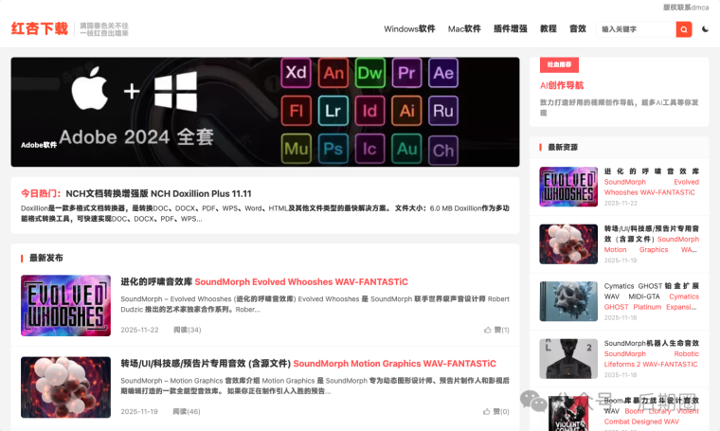Click the Lr icon in Adobe banner
720x431 pixels.
coord(333,111)
